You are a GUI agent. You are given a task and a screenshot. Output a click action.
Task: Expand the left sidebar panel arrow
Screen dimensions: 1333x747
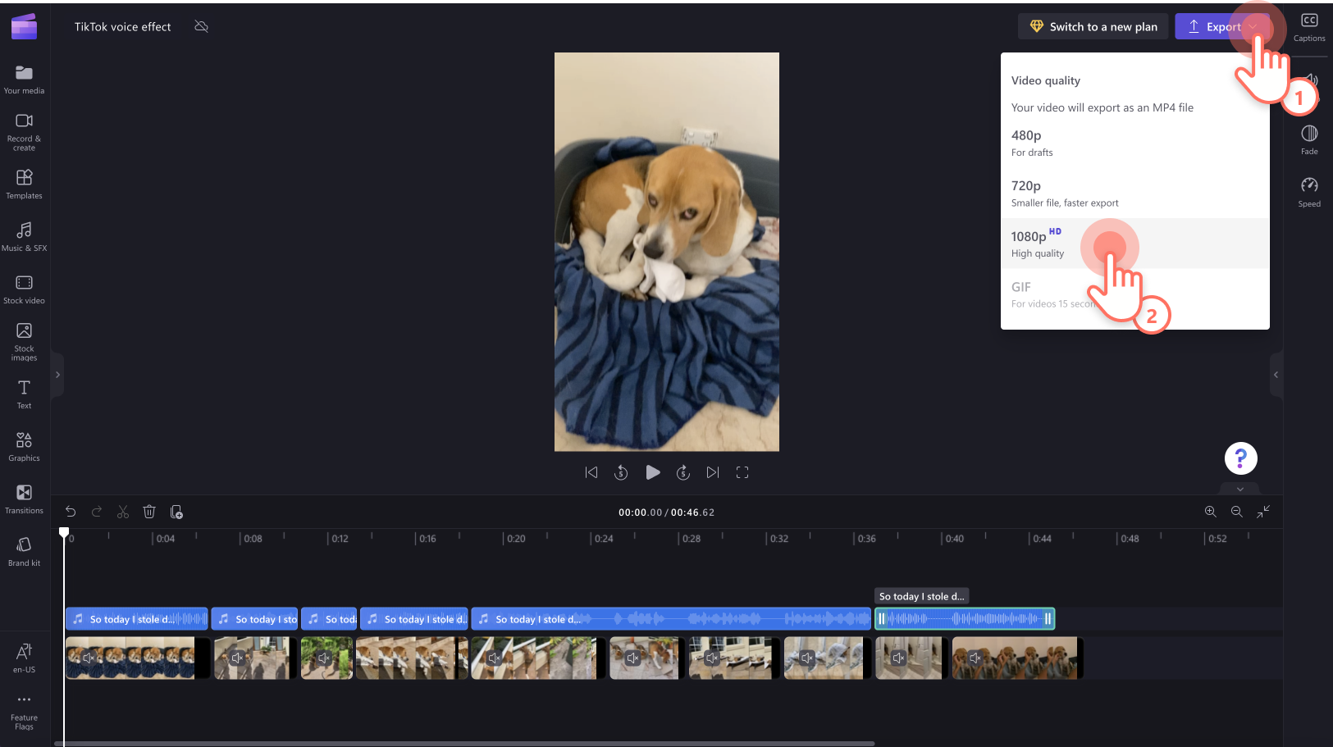click(x=57, y=375)
